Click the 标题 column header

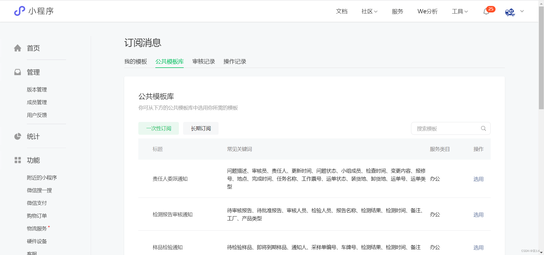click(x=158, y=149)
